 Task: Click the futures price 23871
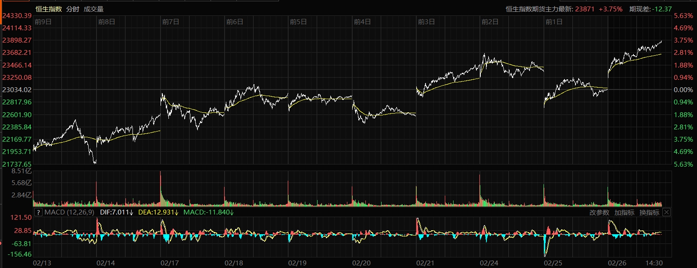click(585, 9)
